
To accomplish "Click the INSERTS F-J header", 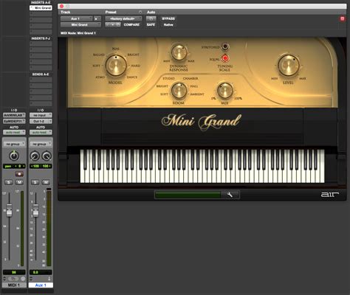I will pyautogui.click(x=41, y=38).
